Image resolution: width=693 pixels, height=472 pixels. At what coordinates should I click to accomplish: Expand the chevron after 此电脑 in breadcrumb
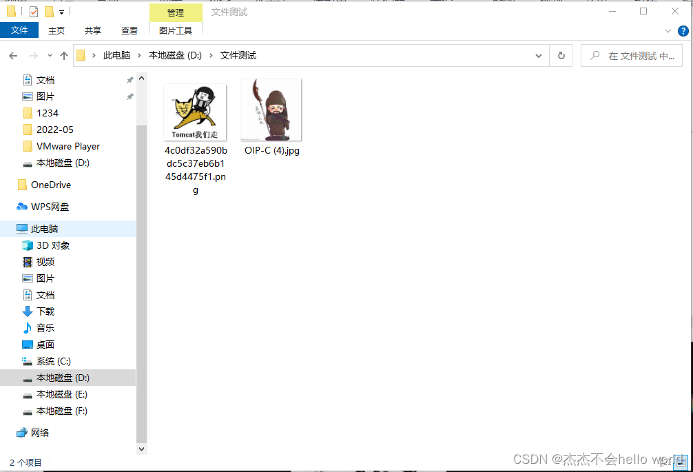(139, 56)
